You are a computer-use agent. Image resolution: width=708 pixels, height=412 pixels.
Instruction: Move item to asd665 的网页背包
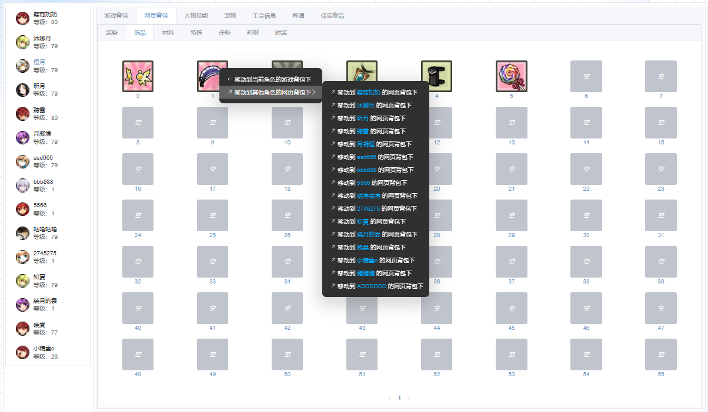point(376,157)
